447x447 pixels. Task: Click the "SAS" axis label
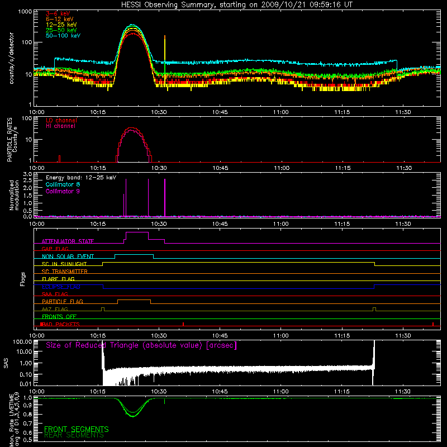6,363
